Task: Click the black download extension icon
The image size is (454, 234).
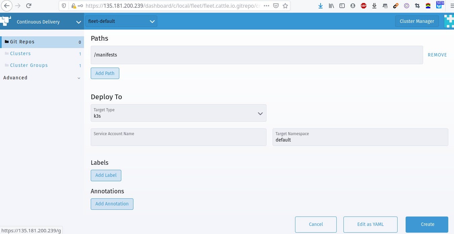Action: click(x=374, y=6)
